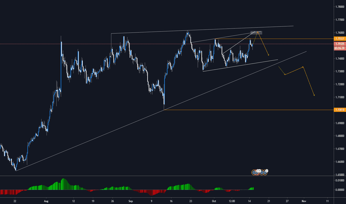Click the Nov label on time axis
Screen dimensions: 346x204
[x=304, y=201]
